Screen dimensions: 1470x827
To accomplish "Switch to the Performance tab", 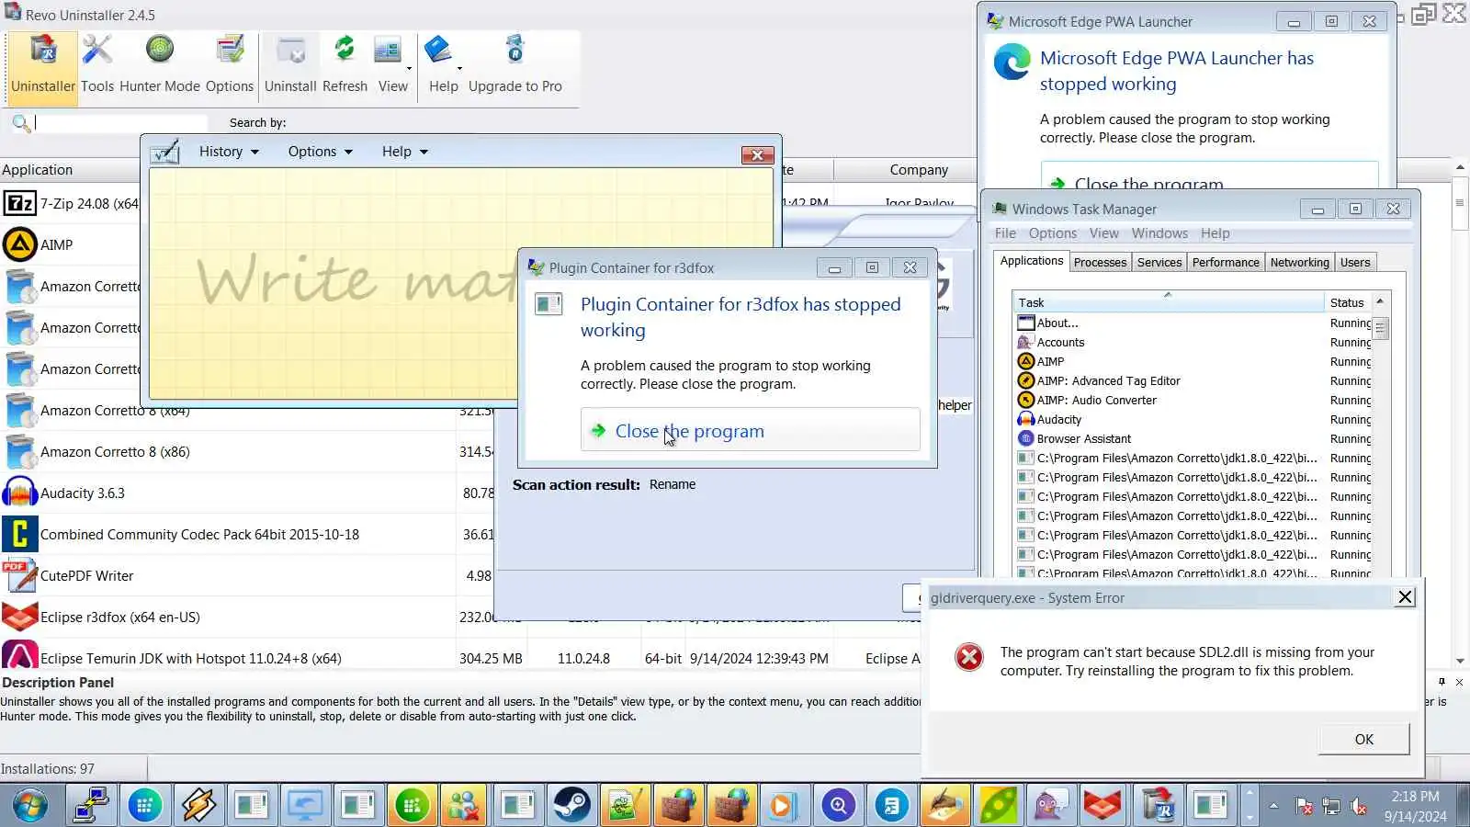I will pos(1226,263).
